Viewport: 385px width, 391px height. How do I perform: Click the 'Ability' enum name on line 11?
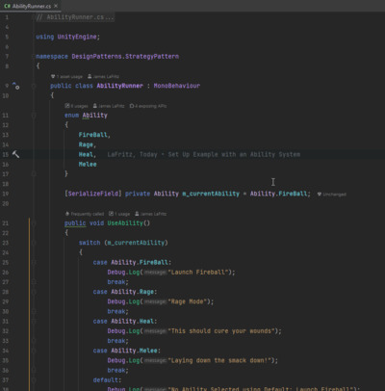click(x=94, y=116)
